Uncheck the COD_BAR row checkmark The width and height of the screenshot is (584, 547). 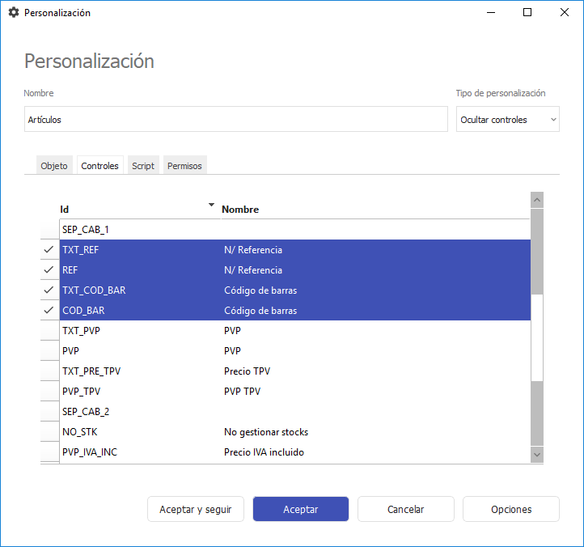pyautogui.click(x=49, y=311)
